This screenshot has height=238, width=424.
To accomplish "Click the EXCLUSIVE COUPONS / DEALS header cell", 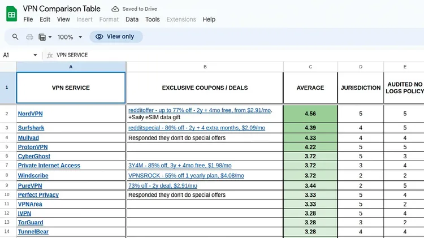I will (x=205, y=88).
